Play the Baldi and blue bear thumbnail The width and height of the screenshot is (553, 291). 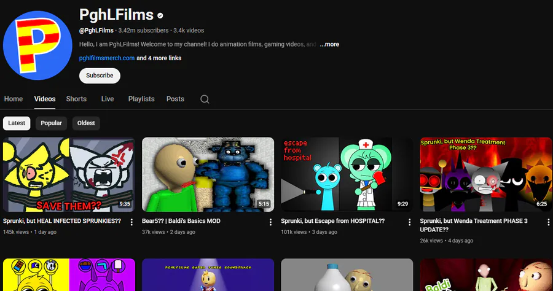pyautogui.click(x=208, y=174)
